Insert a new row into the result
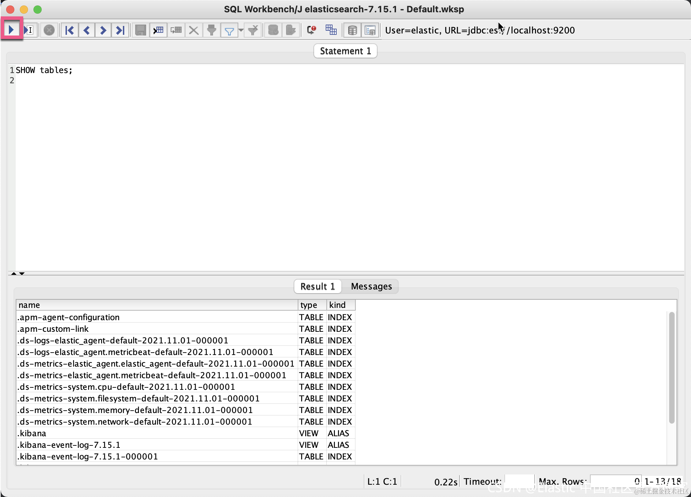691x497 pixels. click(x=158, y=30)
